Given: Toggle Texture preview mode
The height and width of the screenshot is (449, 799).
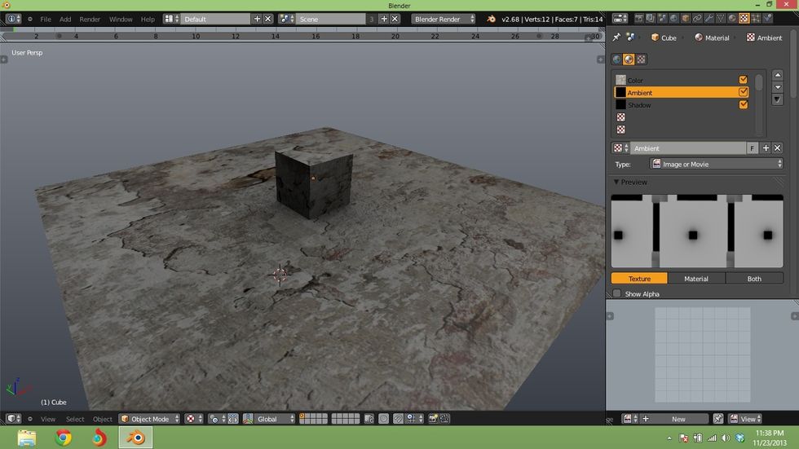Looking at the screenshot, I should click(x=639, y=279).
